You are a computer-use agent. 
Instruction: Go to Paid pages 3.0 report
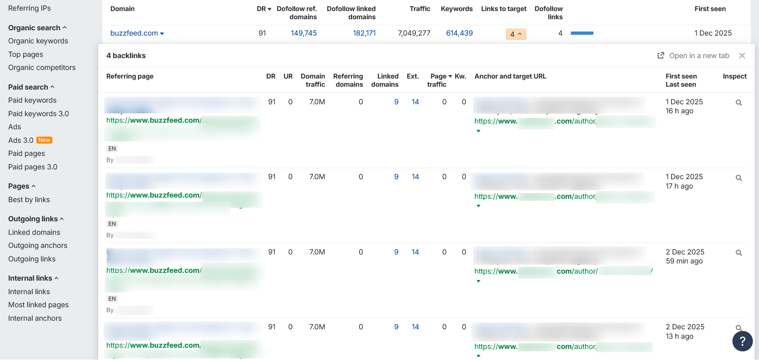[x=33, y=167]
